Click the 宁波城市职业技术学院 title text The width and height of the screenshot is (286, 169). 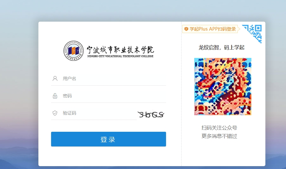[x=120, y=50]
